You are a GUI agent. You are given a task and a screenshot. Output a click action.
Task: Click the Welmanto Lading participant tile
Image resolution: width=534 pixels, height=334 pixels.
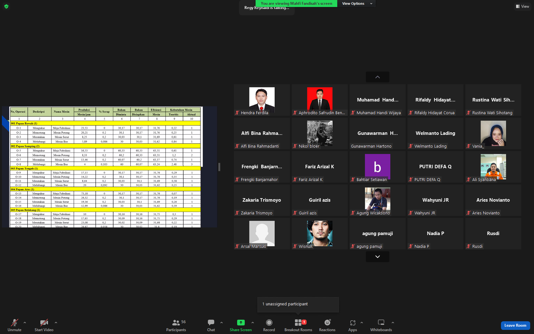(x=435, y=134)
